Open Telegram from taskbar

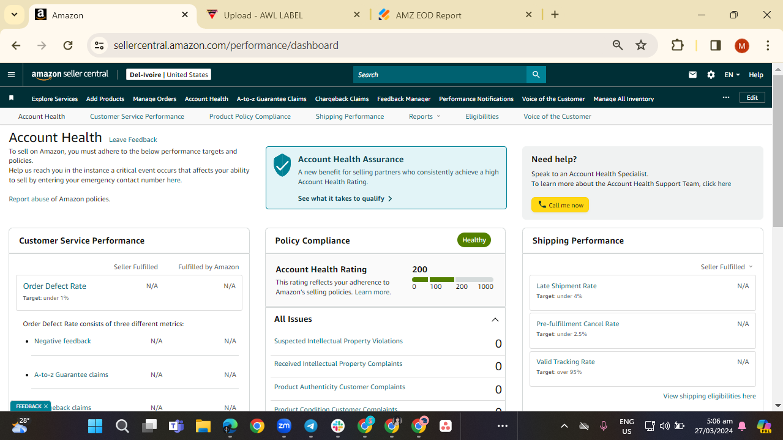click(311, 426)
